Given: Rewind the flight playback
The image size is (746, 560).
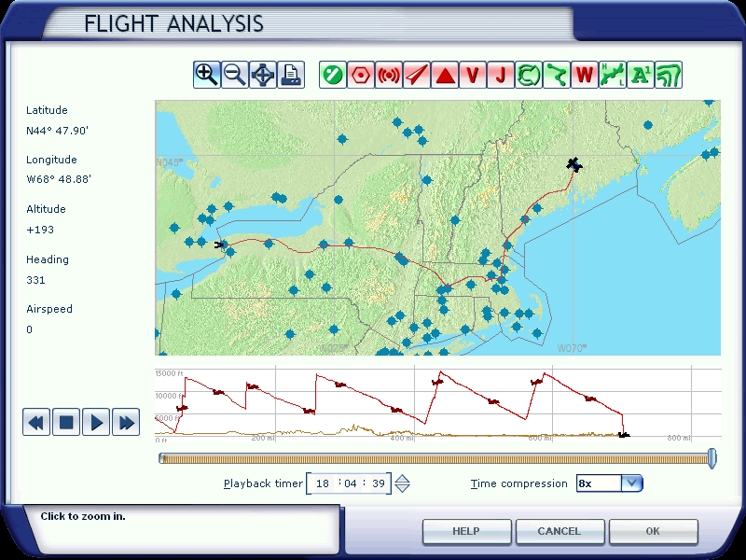Looking at the screenshot, I should click(x=36, y=422).
